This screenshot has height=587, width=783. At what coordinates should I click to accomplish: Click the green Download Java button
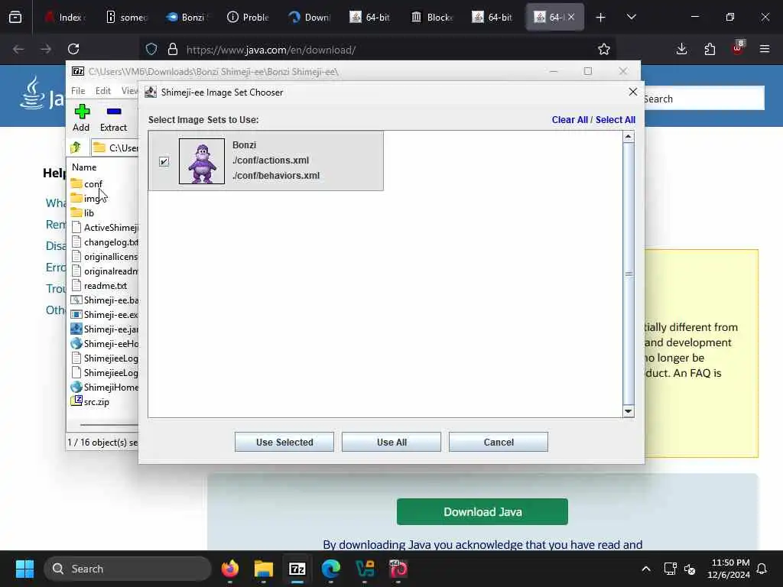(482, 511)
